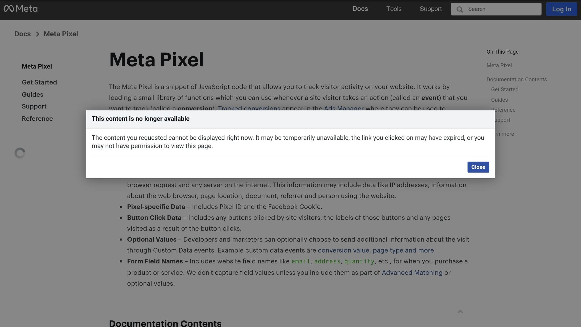Viewport: 581px width, 327px height.
Task: Click the search magnifier icon
Action: coord(460,9)
